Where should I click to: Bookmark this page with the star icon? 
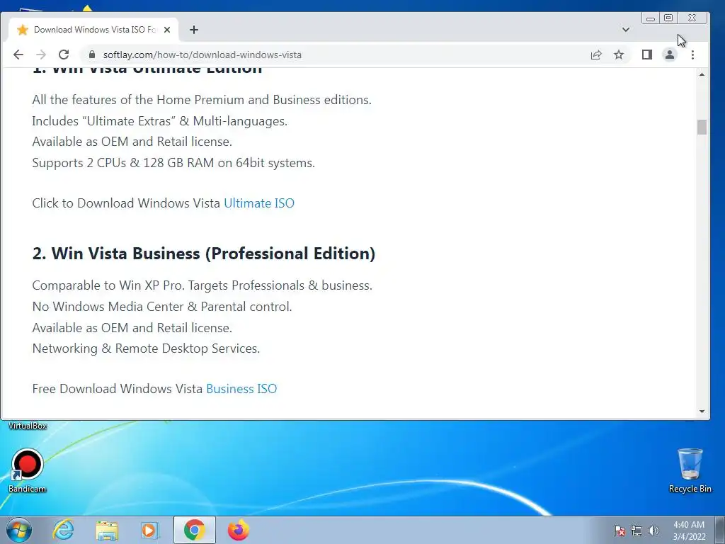point(619,55)
